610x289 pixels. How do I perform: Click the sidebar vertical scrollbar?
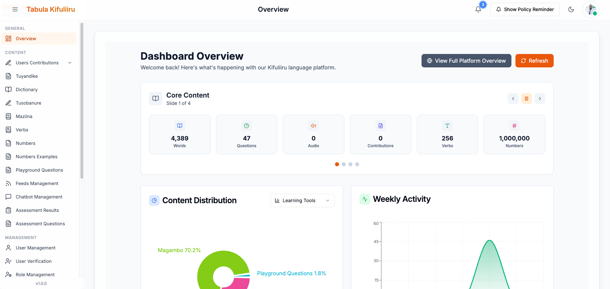82,101
